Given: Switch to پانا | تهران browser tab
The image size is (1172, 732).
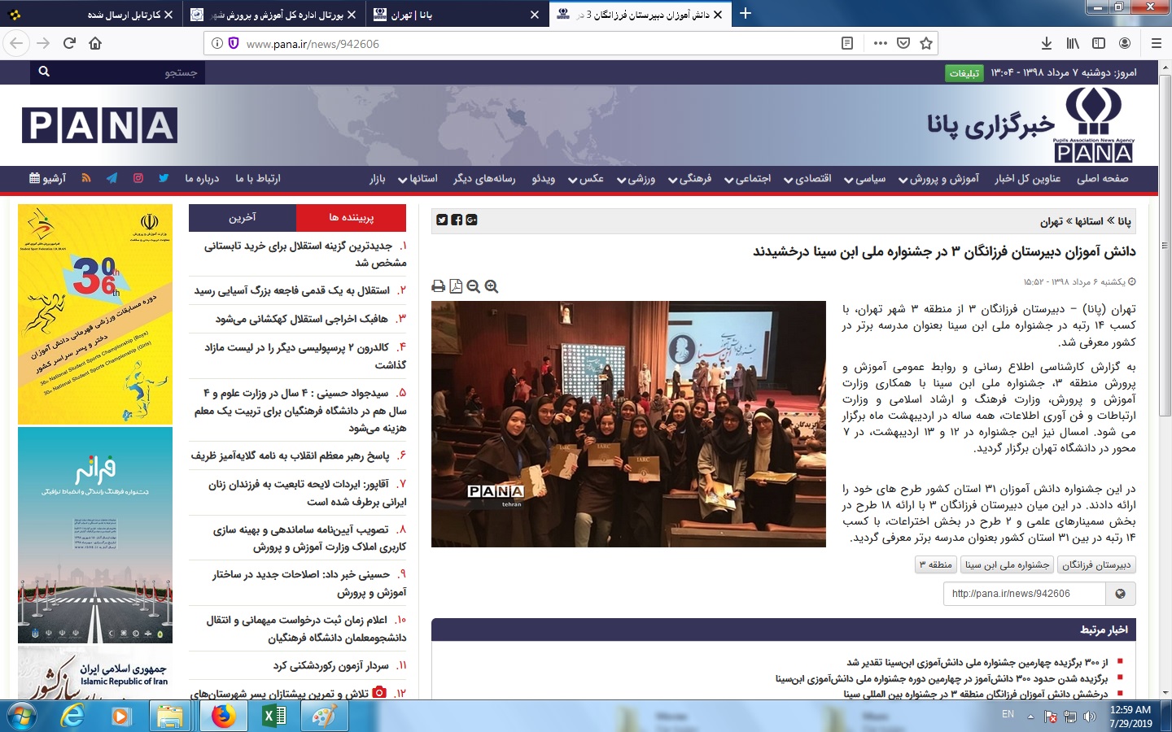Looking at the screenshot, I should (x=456, y=15).
